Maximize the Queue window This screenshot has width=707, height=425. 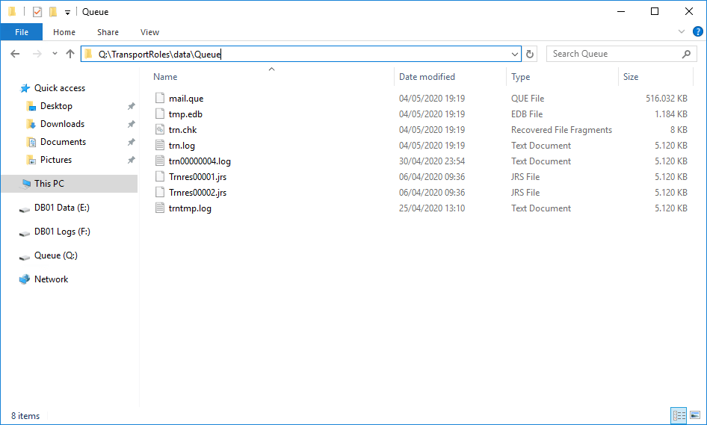[655, 12]
